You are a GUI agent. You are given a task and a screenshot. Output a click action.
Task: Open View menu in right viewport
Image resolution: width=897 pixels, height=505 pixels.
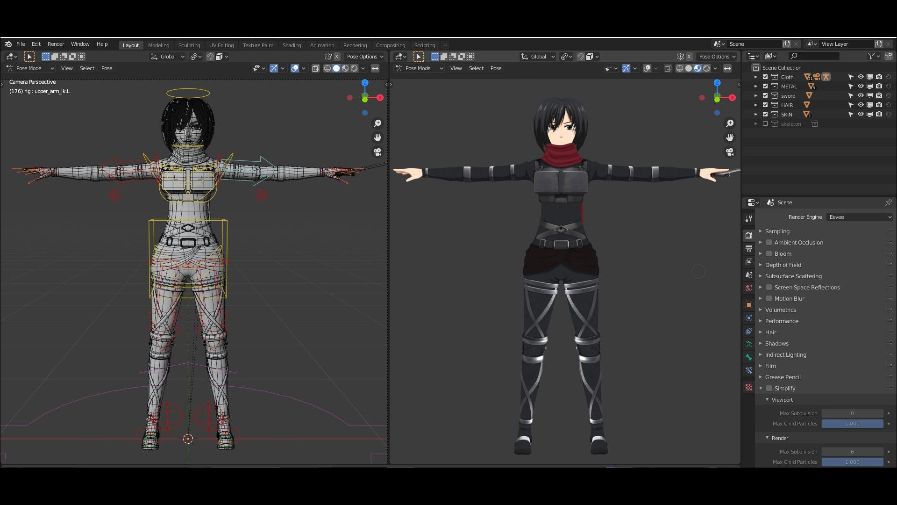coord(456,68)
